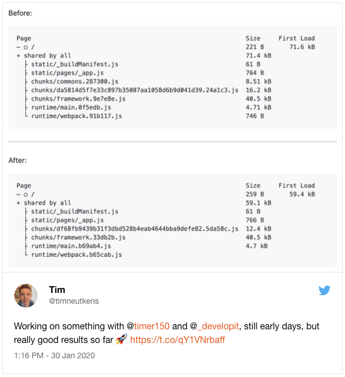Click the Before: heading text
The image size is (345, 377).
click(20, 13)
